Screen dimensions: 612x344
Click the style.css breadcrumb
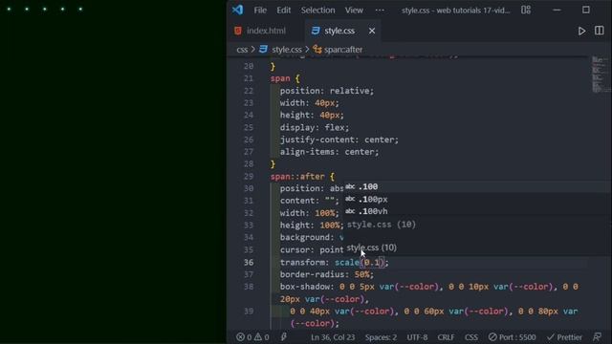coord(287,50)
